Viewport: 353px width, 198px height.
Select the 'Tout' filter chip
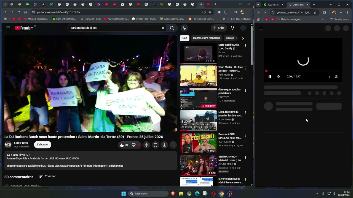pyautogui.click(x=184, y=38)
